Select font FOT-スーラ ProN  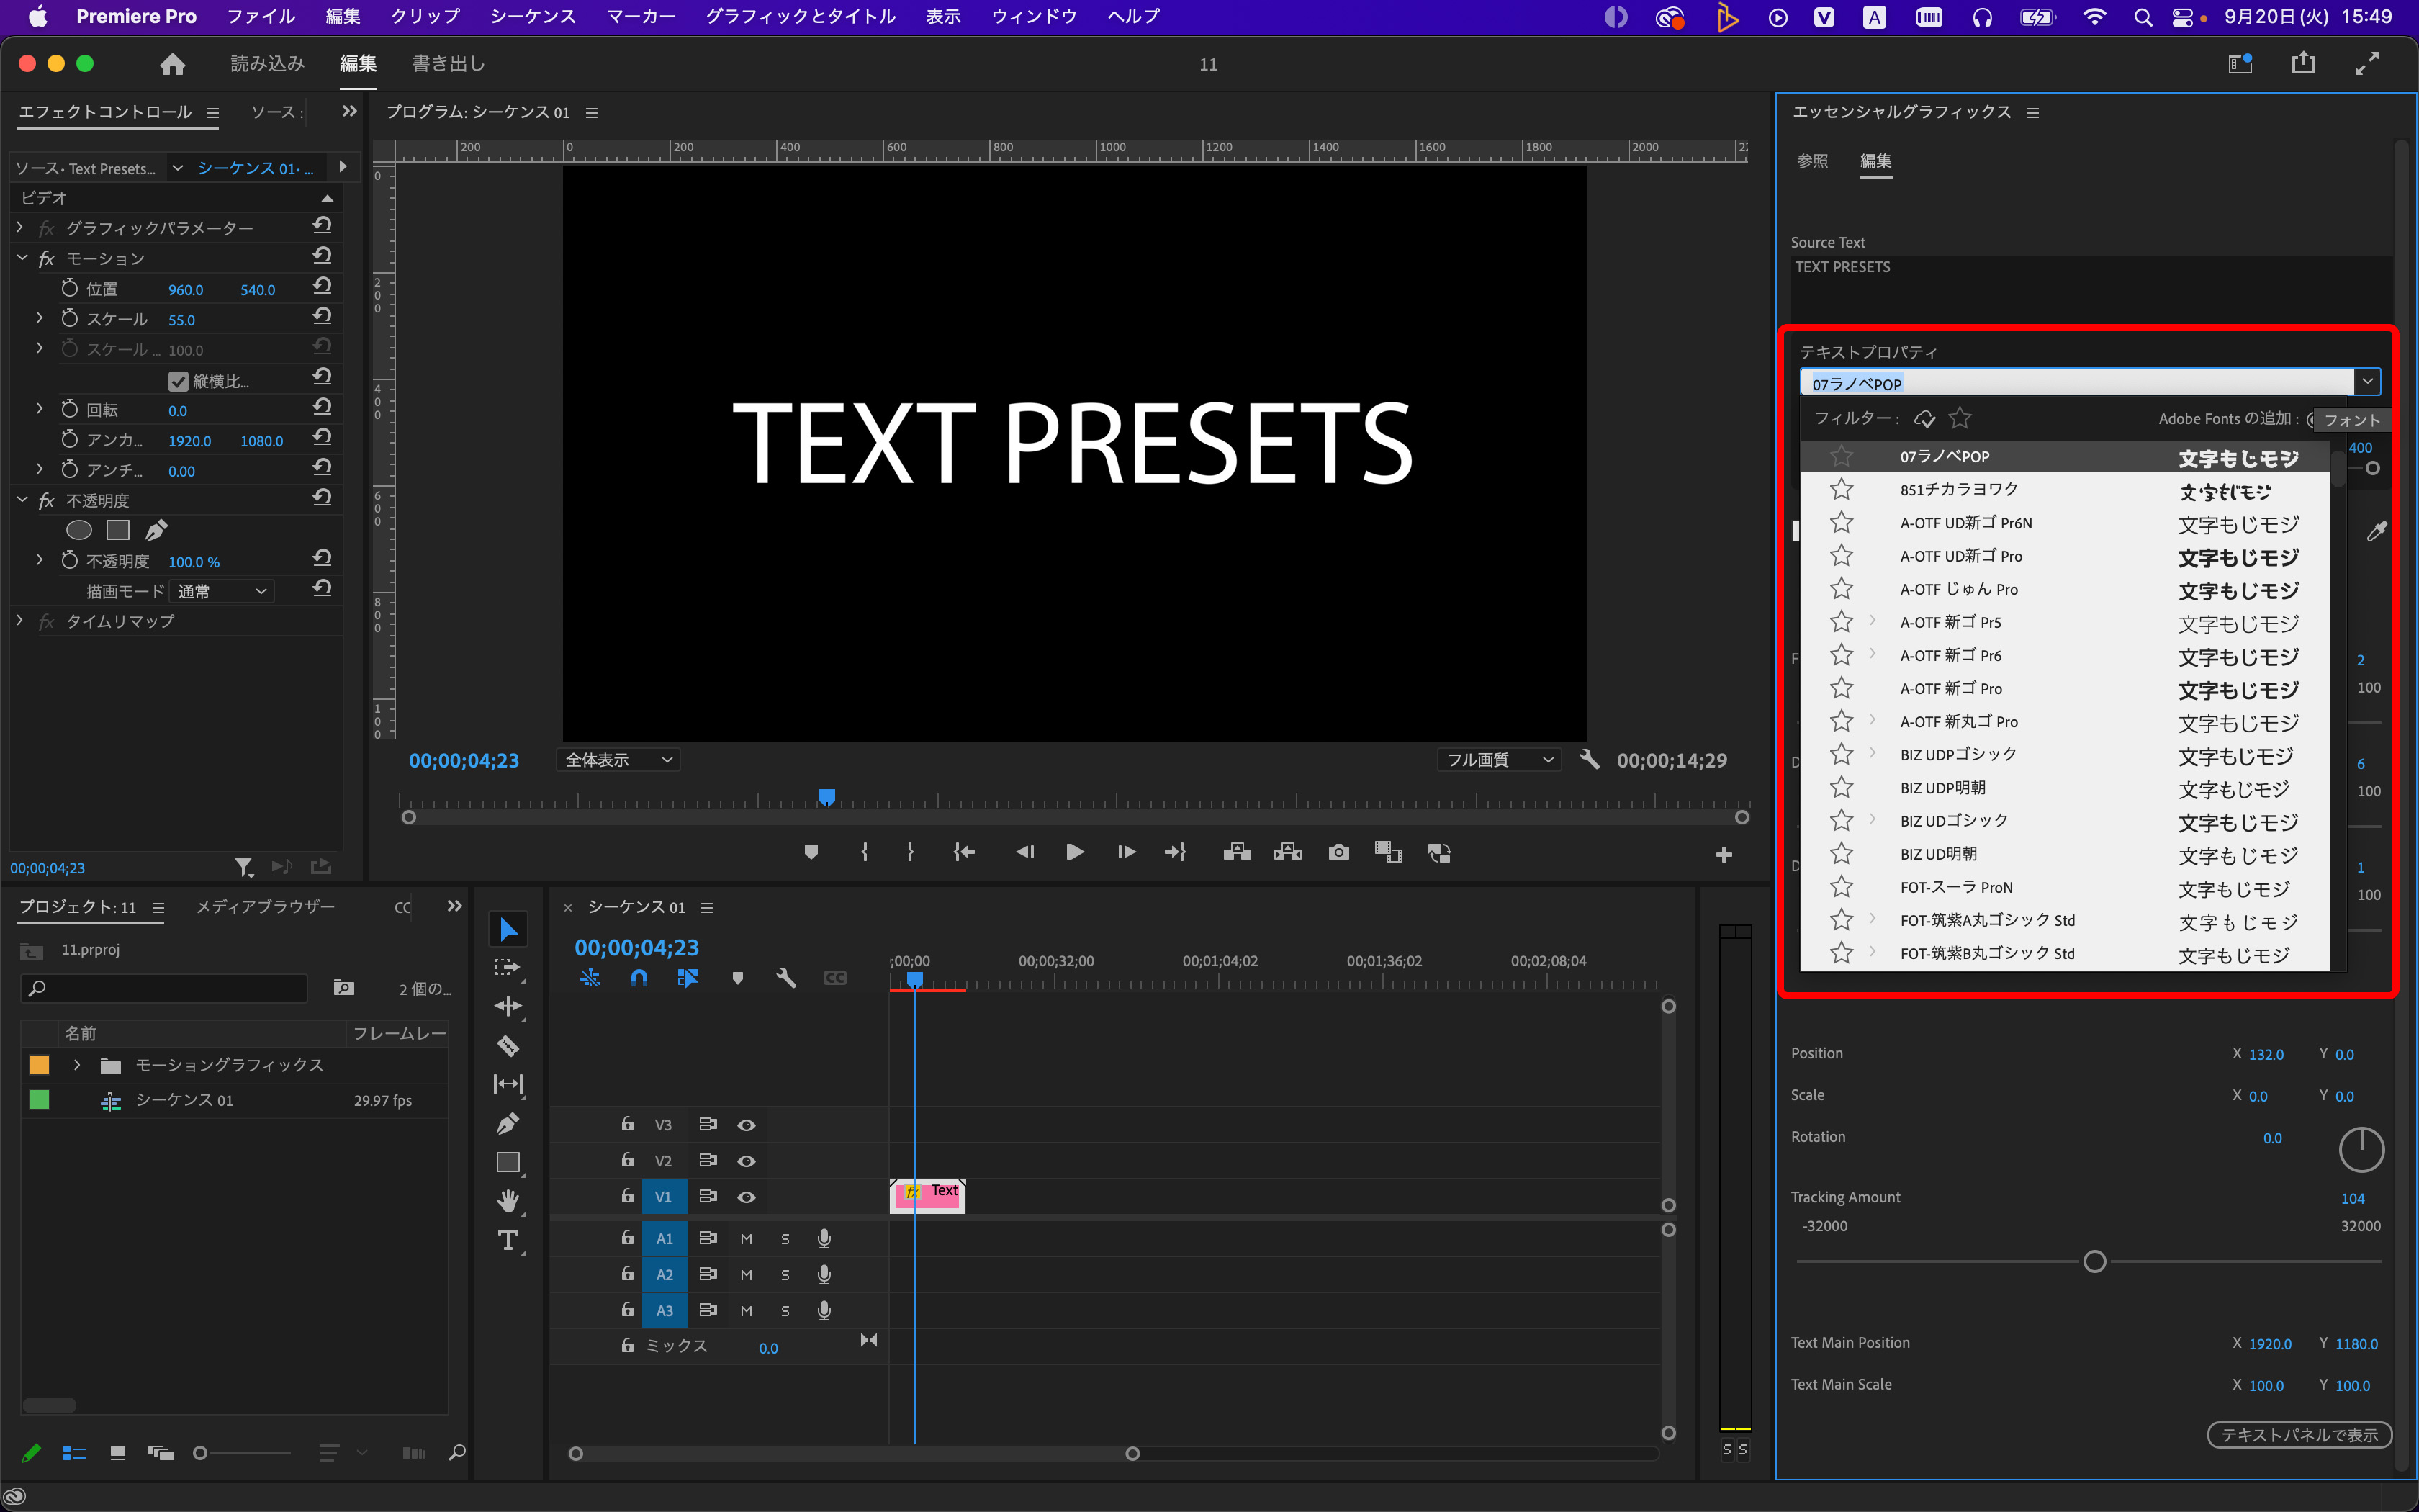coord(2065,887)
